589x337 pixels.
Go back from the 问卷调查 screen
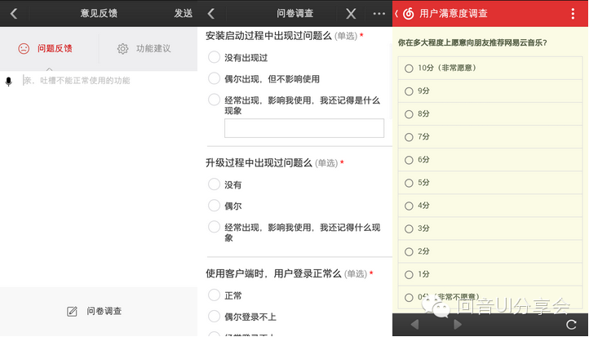(x=211, y=14)
